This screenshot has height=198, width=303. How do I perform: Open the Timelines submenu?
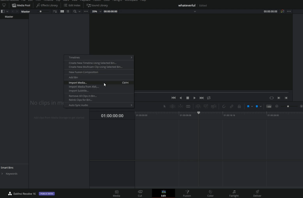point(99,58)
